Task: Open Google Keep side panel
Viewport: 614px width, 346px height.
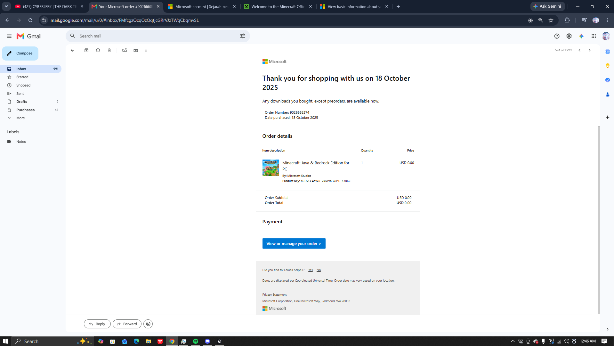Action: (x=607, y=66)
